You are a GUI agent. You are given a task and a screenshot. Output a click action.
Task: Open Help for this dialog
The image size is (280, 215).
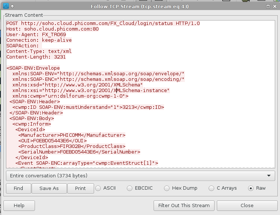pyautogui.click(x=19, y=205)
